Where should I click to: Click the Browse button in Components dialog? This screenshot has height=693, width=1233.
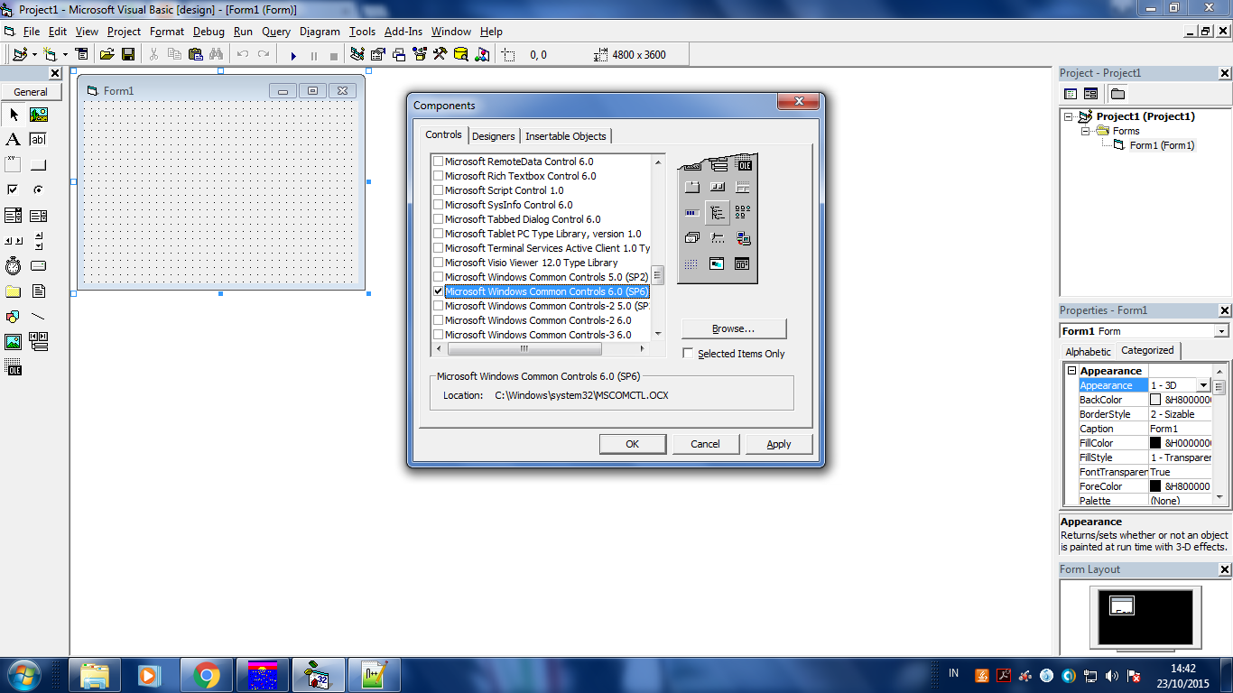point(733,328)
